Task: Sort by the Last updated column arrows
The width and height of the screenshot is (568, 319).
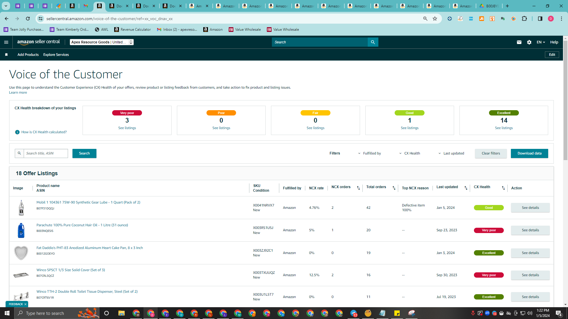Action: click(x=466, y=188)
